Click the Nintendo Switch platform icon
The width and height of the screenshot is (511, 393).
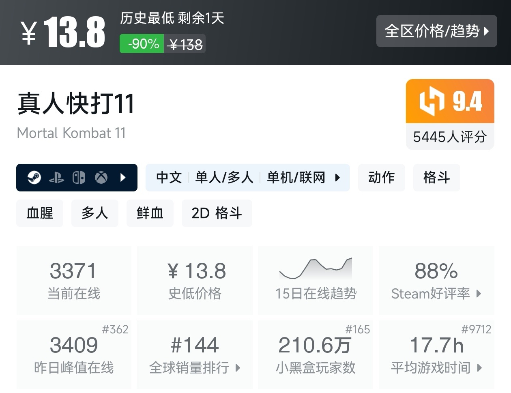pos(79,177)
